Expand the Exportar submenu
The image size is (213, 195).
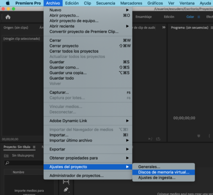coord(88,149)
